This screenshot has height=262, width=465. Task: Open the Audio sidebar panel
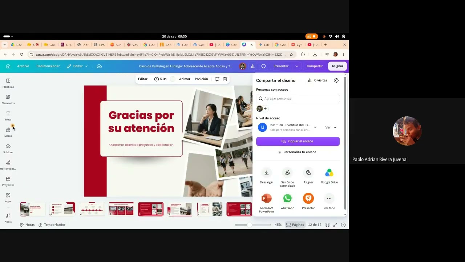pos(8,218)
